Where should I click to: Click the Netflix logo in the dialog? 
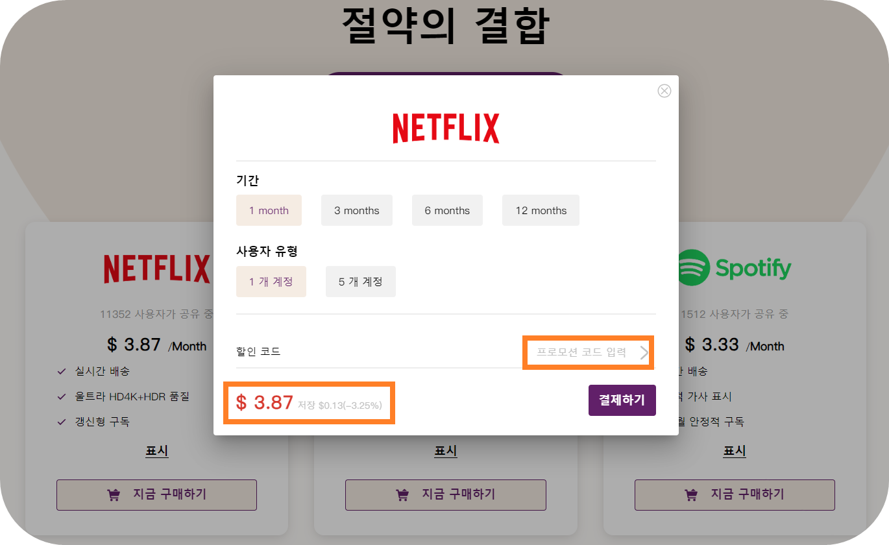tap(446, 128)
